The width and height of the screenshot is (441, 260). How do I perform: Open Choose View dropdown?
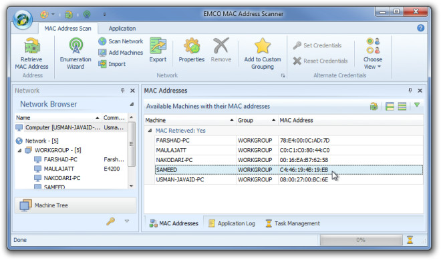click(373, 53)
